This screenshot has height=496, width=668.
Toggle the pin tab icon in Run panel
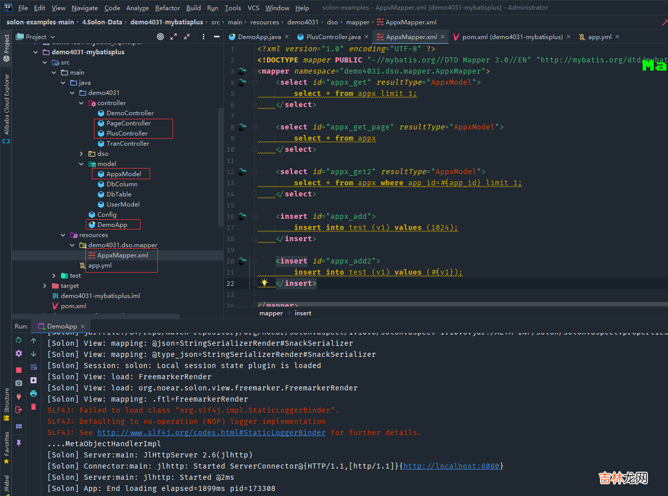[x=19, y=443]
